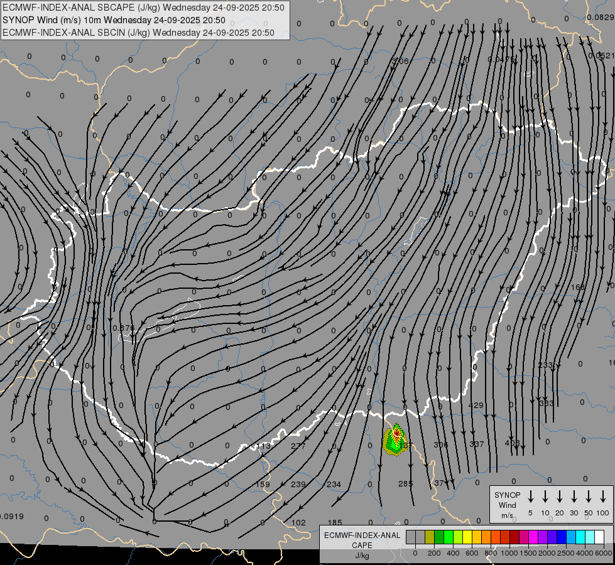The height and width of the screenshot is (565, 615).
Task: Click the 100 m/s wind arrow in legend
Action: coord(603,496)
